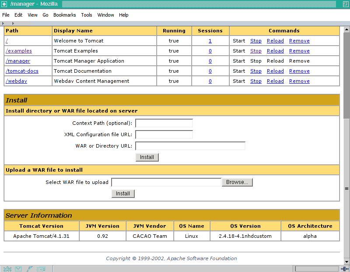350x272 pixels.
Task: Click the '0.92' JVM version cell
Action: (103, 236)
